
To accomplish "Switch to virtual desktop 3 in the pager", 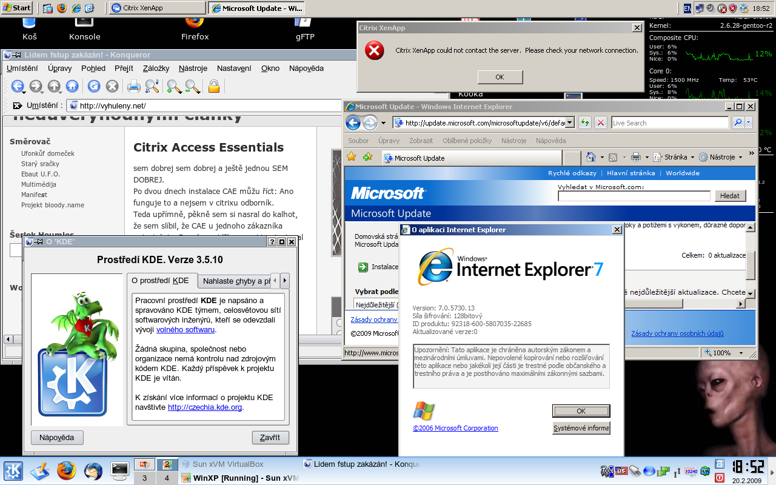I will click(144, 478).
